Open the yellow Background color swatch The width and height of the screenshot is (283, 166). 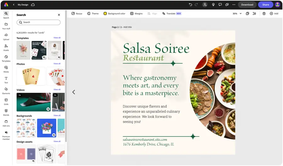coord(105,14)
